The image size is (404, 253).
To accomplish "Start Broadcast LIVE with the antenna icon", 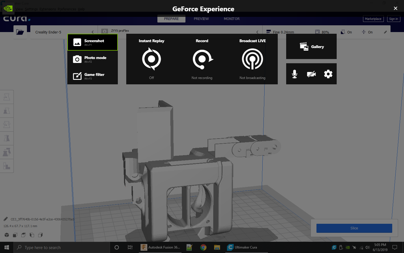I will [x=252, y=59].
